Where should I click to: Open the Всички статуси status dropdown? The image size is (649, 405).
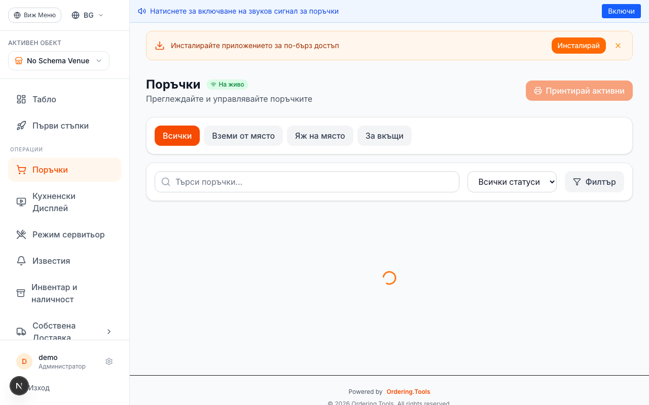tap(512, 182)
